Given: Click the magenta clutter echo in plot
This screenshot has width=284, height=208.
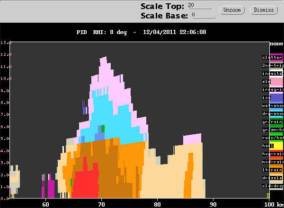Looking at the screenshot, I should point(51,188).
